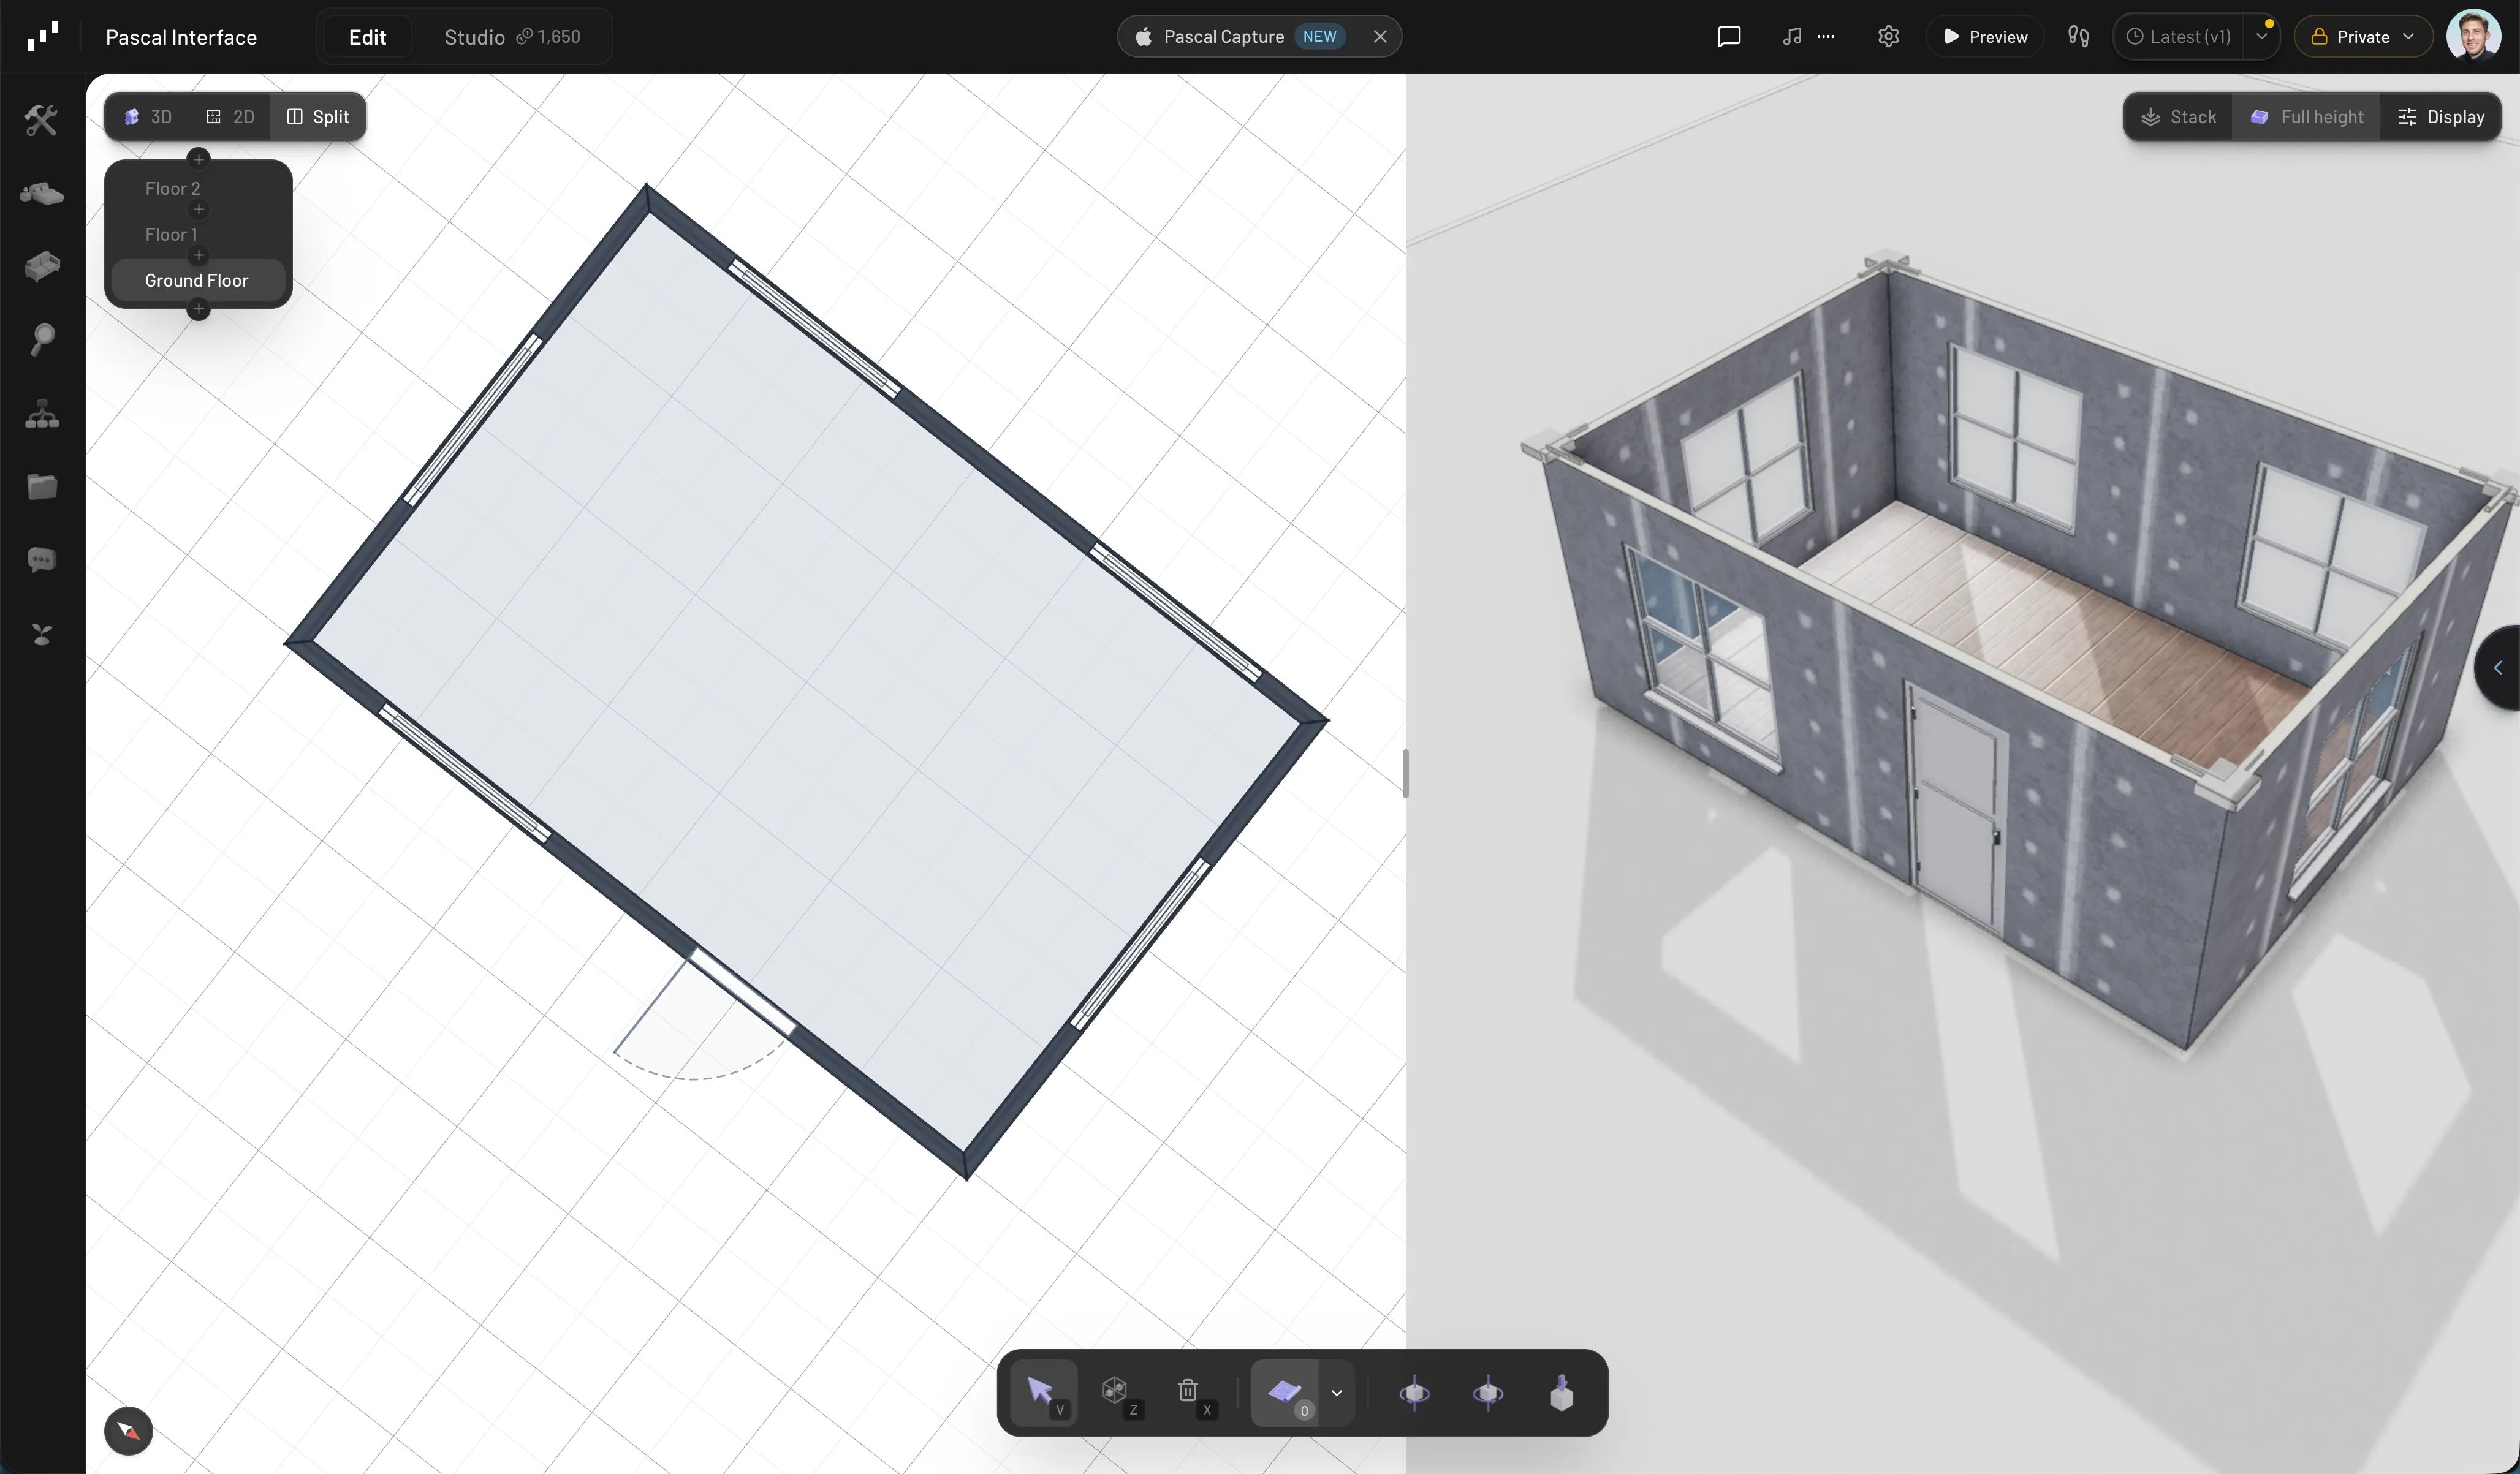Toggle the Full height wall mode
The height and width of the screenshot is (1474, 2520).
[2307, 117]
